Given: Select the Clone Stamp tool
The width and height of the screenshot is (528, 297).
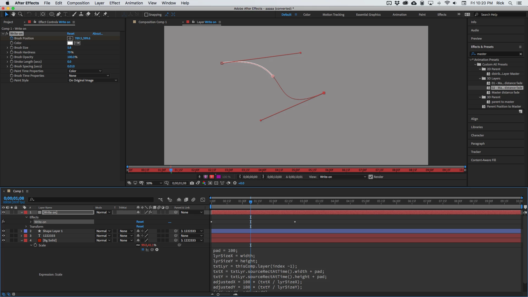Looking at the screenshot, I should pos(81,14).
